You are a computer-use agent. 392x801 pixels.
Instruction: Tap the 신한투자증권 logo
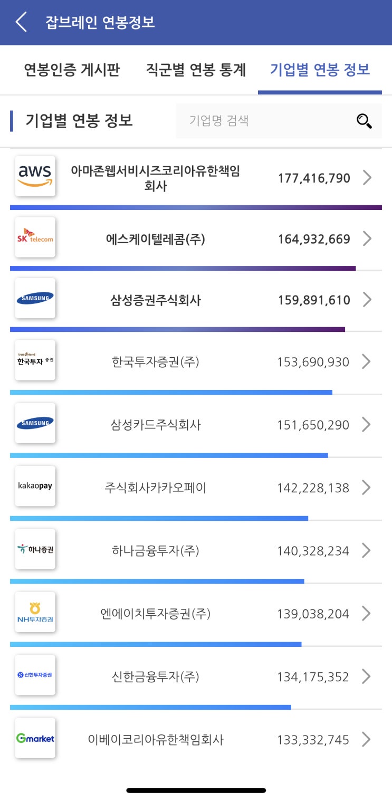point(35,675)
